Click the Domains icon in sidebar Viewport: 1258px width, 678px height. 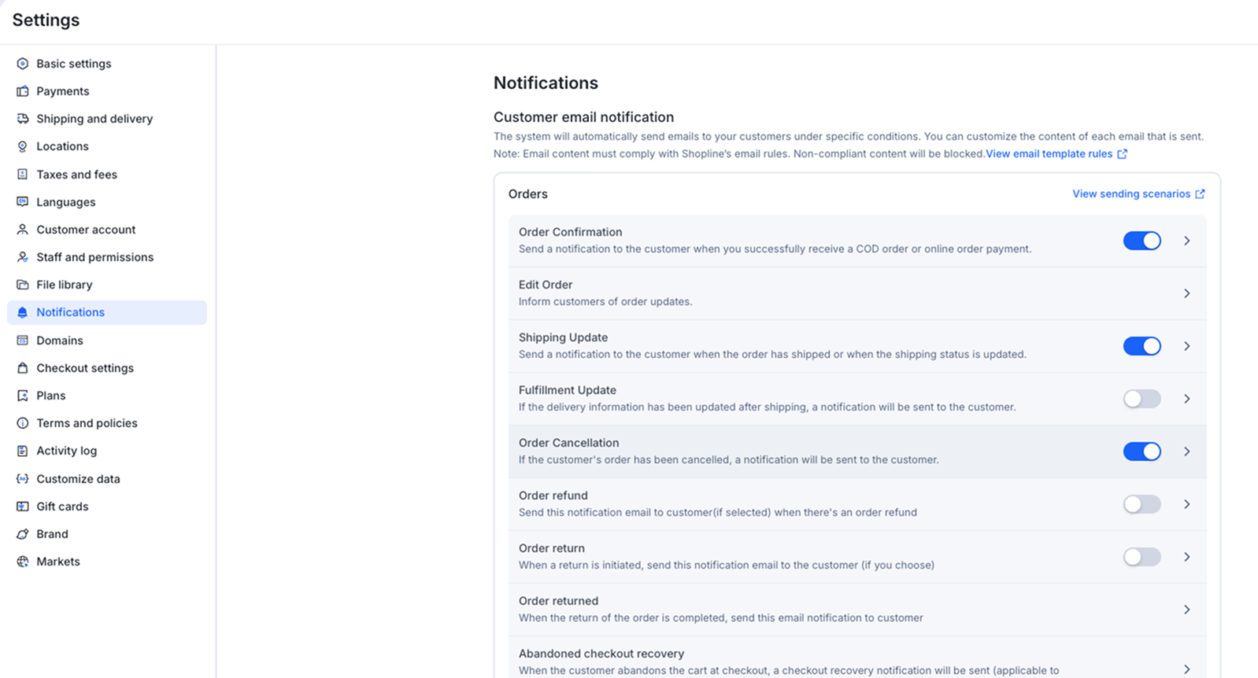(x=22, y=341)
